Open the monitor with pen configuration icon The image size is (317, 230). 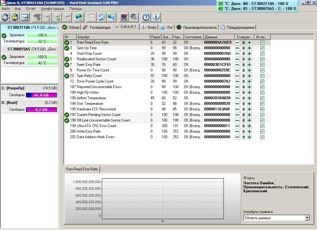124,17
